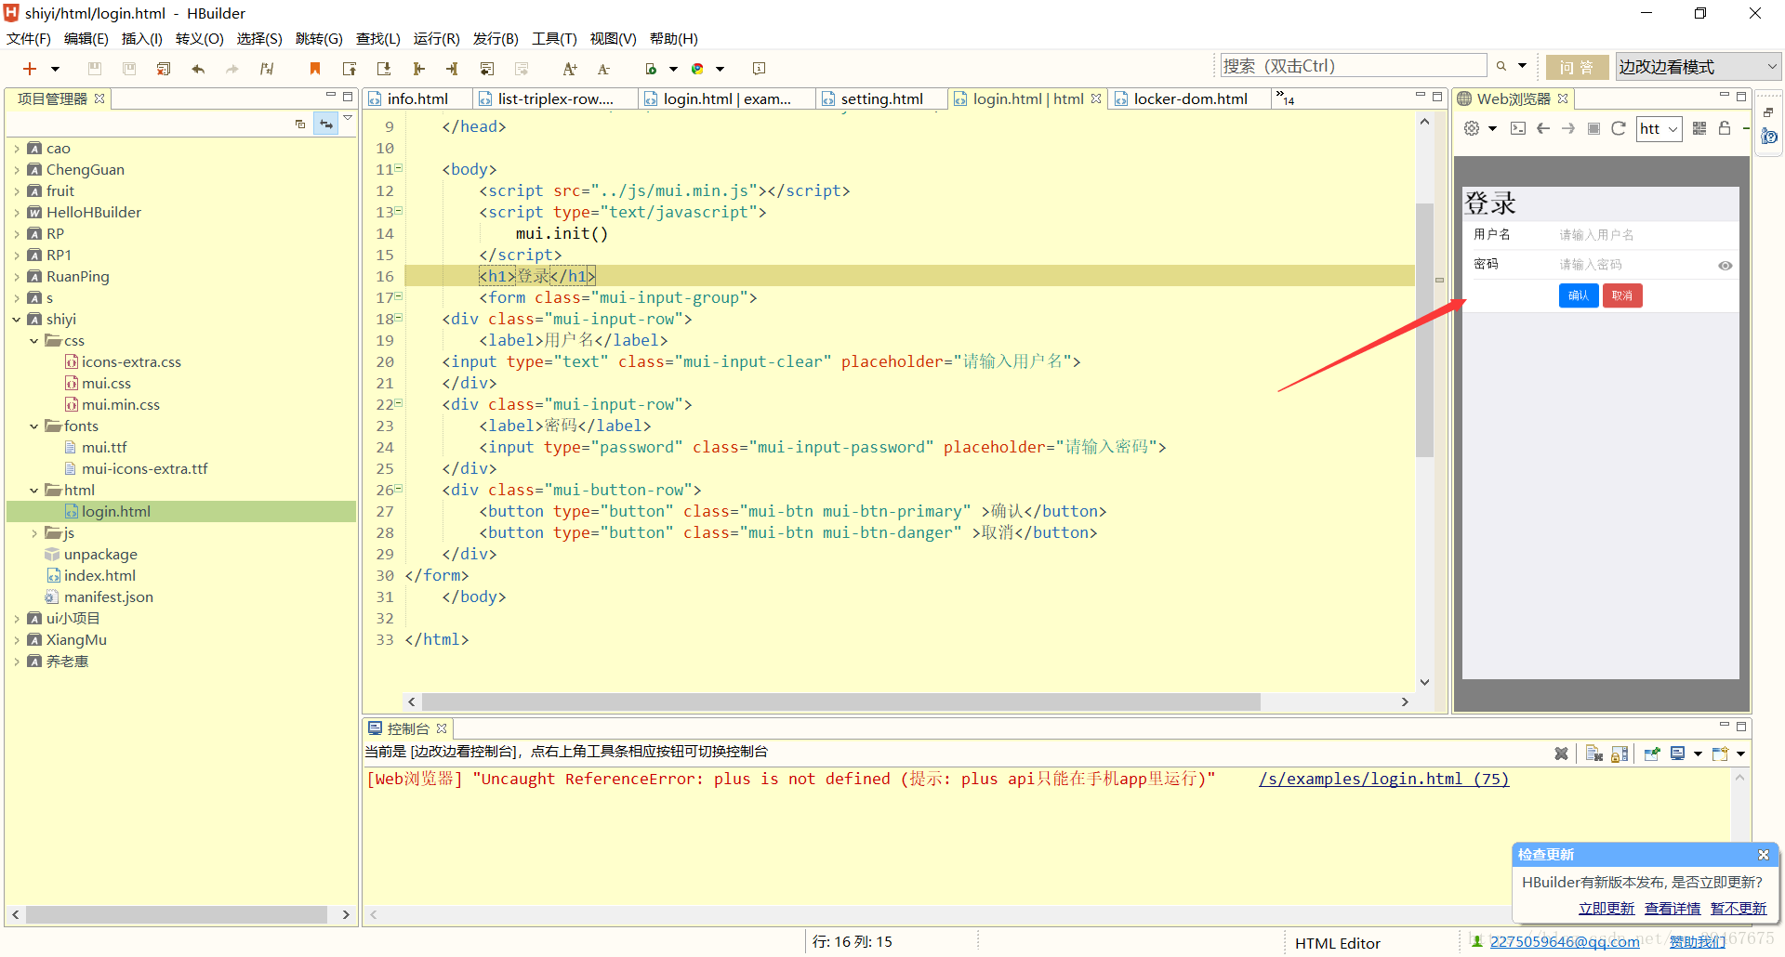Open dropdown arrow next to New plus icon

[55, 69]
